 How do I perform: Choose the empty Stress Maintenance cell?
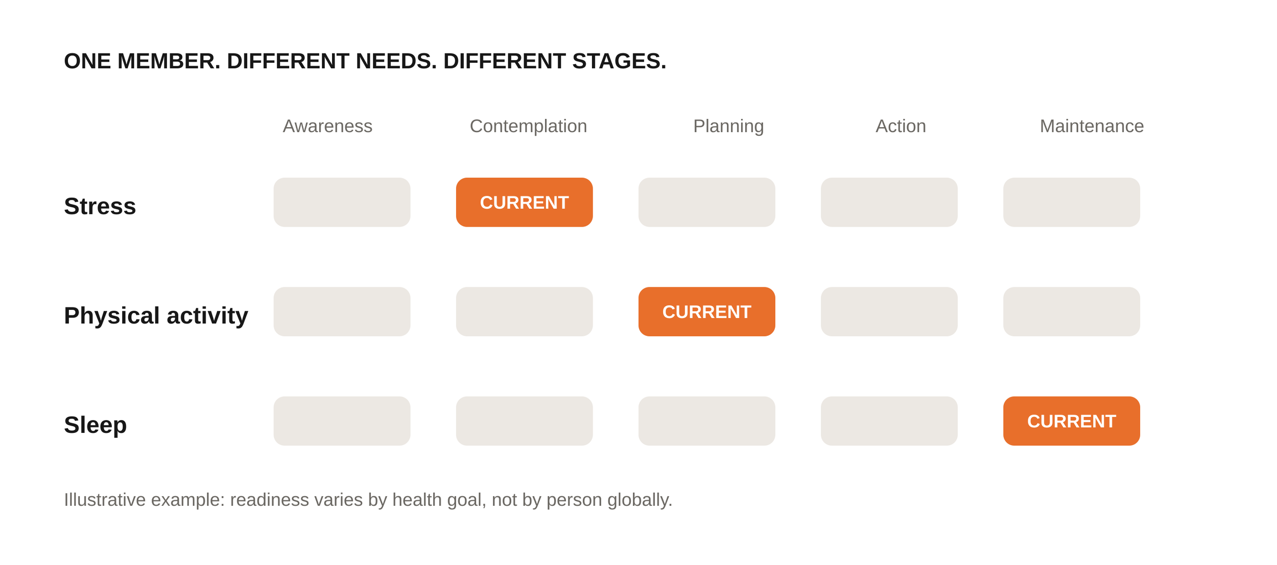click(1071, 202)
